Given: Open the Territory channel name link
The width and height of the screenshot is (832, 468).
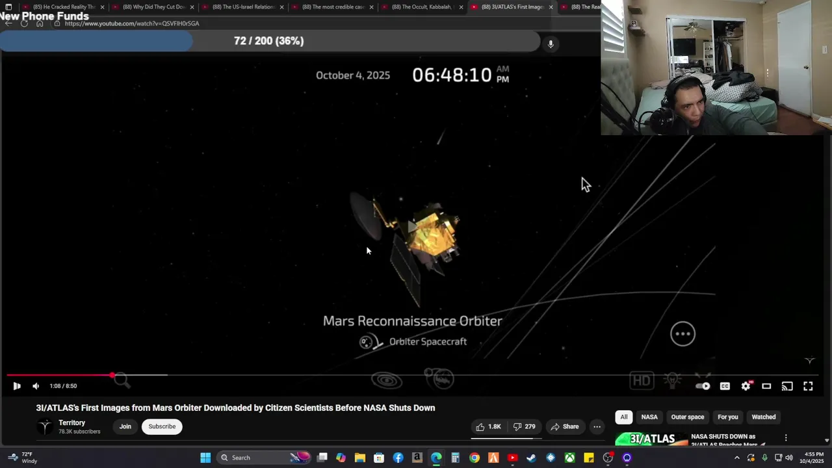Looking at the screenshot, I should (72, 422).
